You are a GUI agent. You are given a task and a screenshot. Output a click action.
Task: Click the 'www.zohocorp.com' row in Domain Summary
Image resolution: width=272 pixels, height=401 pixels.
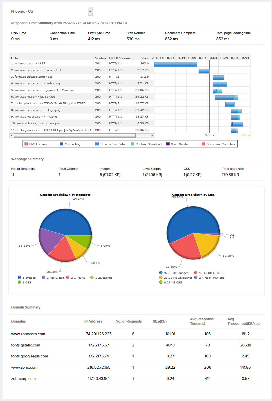[x=137, y=334]
